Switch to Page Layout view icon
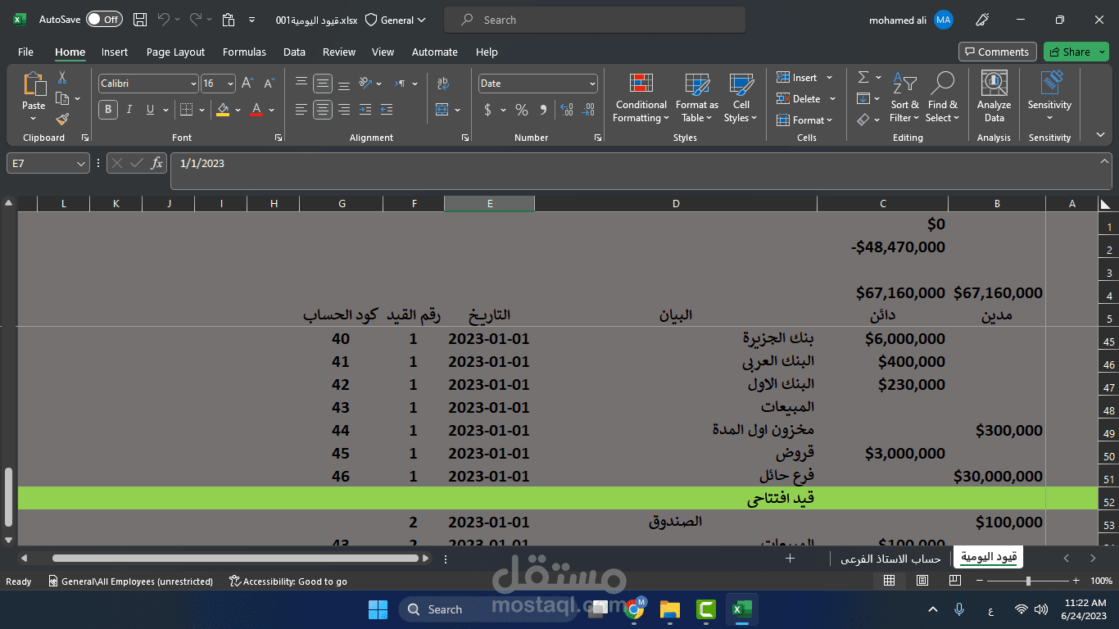 tap(922, 581)
